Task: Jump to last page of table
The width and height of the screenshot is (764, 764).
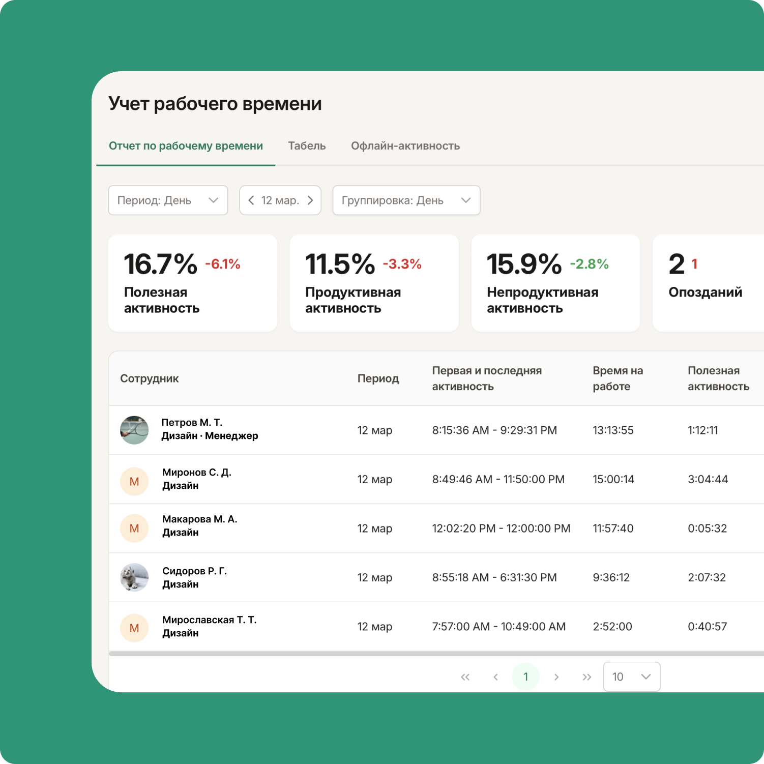Action: [x=586, y=677]
